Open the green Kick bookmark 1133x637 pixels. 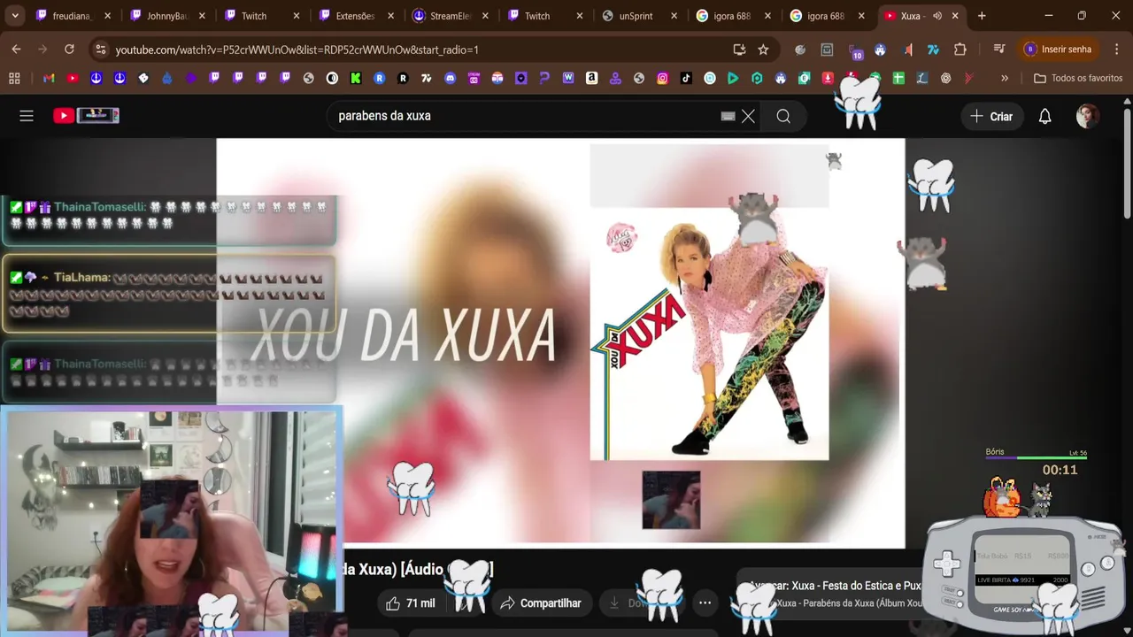click(x=356, y=78)
